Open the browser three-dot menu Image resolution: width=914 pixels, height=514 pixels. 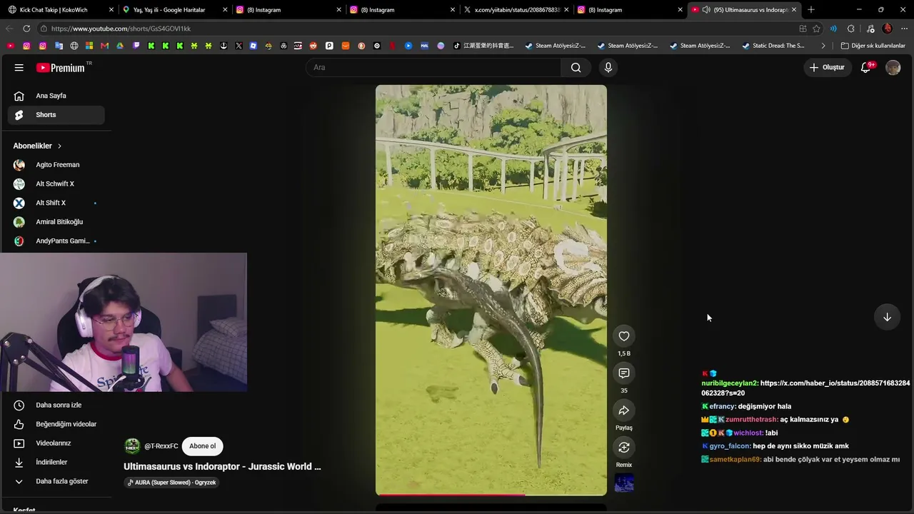coord(903,29)
